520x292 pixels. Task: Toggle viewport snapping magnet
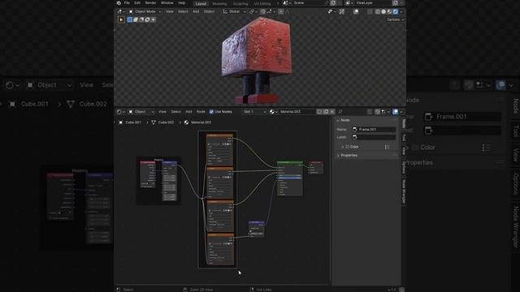pyautogui.click(x=262, y=11)
